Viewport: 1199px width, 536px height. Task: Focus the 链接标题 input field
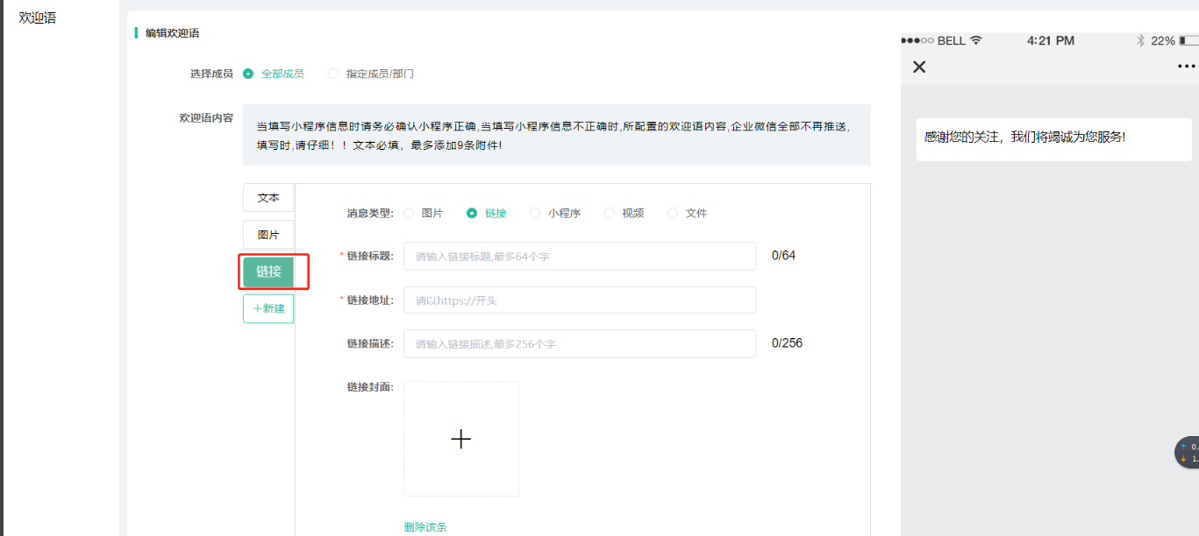coord(579,257)
